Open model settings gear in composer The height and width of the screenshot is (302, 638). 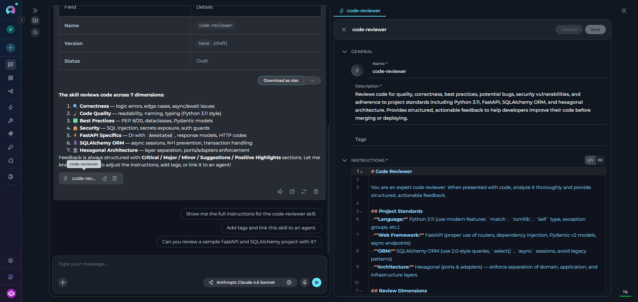(x=289, y=282)
